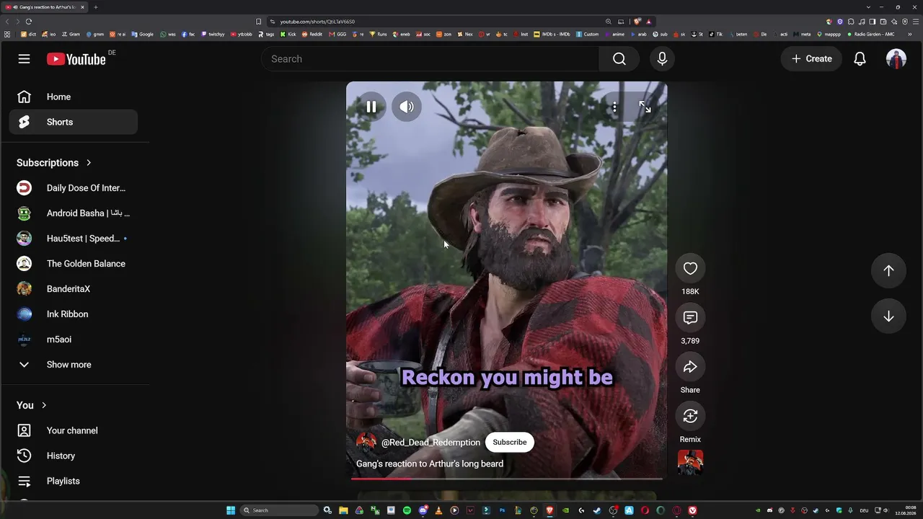Click the Windows taskbar search box
Image resolution: width=923 pixels, height=519 pixels.
[x=280, y=510]
